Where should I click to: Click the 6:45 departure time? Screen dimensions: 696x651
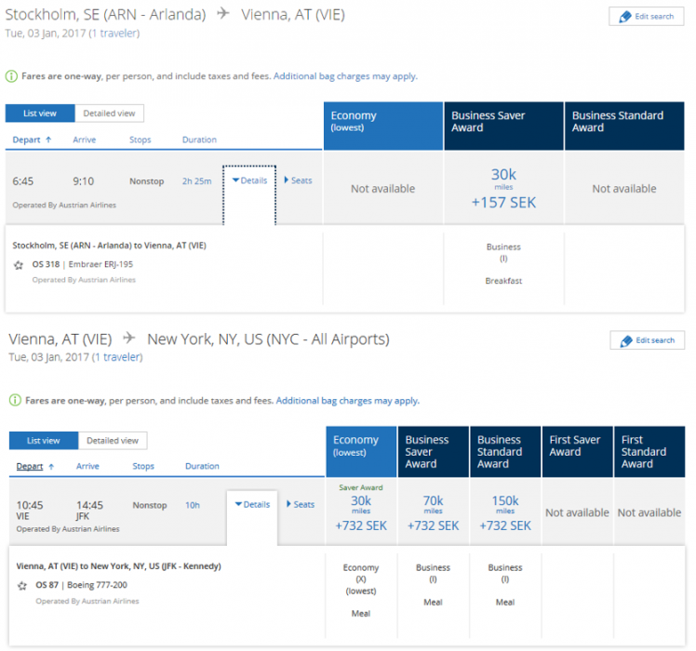click(22, 181)
